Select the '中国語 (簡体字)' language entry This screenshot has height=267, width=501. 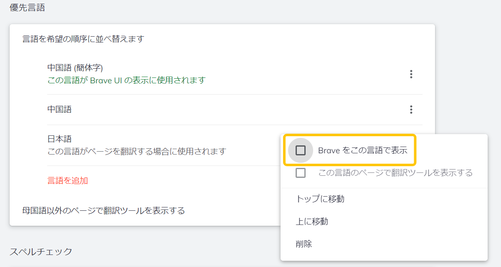pos(75,67)
